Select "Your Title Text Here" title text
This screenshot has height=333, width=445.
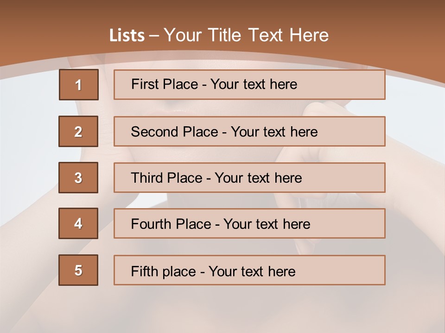246,35
